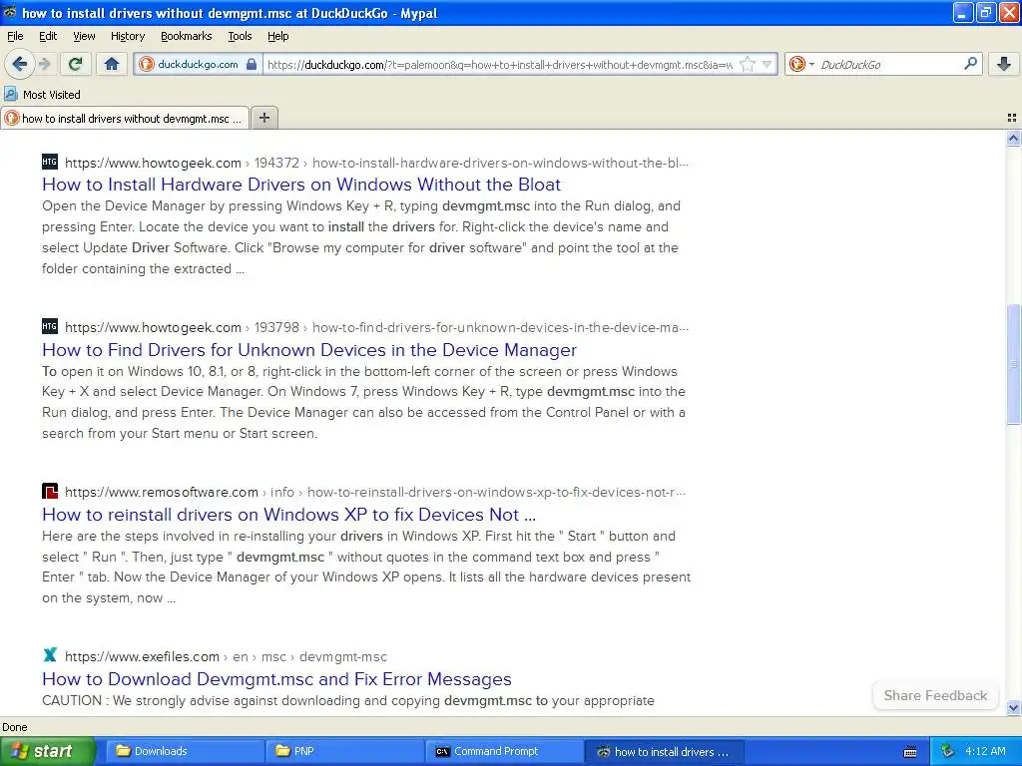Viewport: 1022px width, 766px height.
Task: Open 'How to Install Hardware Drivers on Windows Without the Bloat'
Action: (301, 185)
